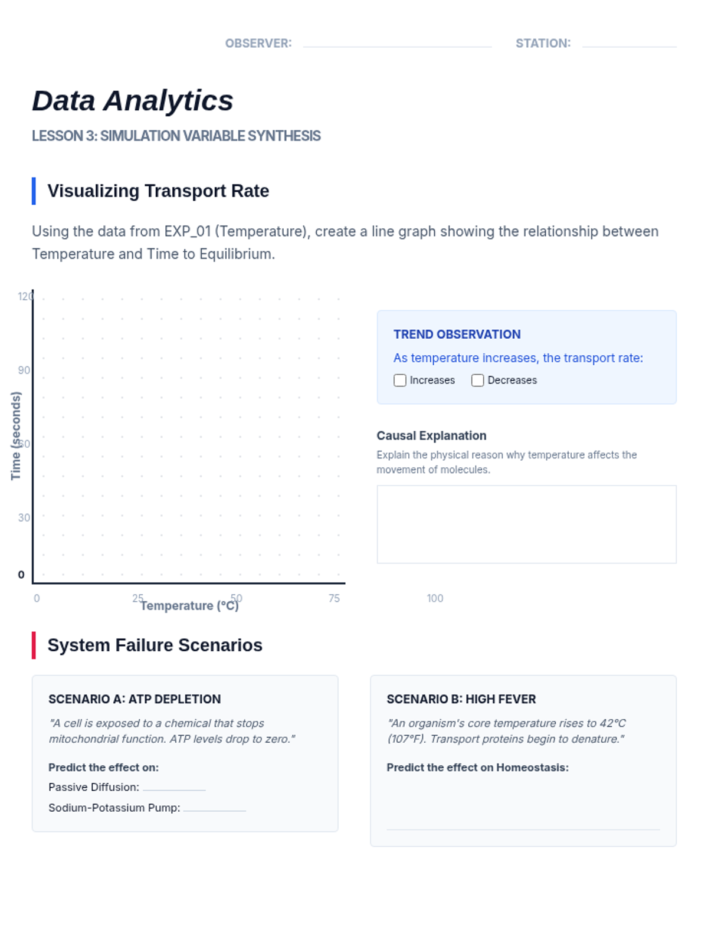This screenshot has height=944, width=708.
Task: Check the Increases checkbox
Action: point(400,381)
